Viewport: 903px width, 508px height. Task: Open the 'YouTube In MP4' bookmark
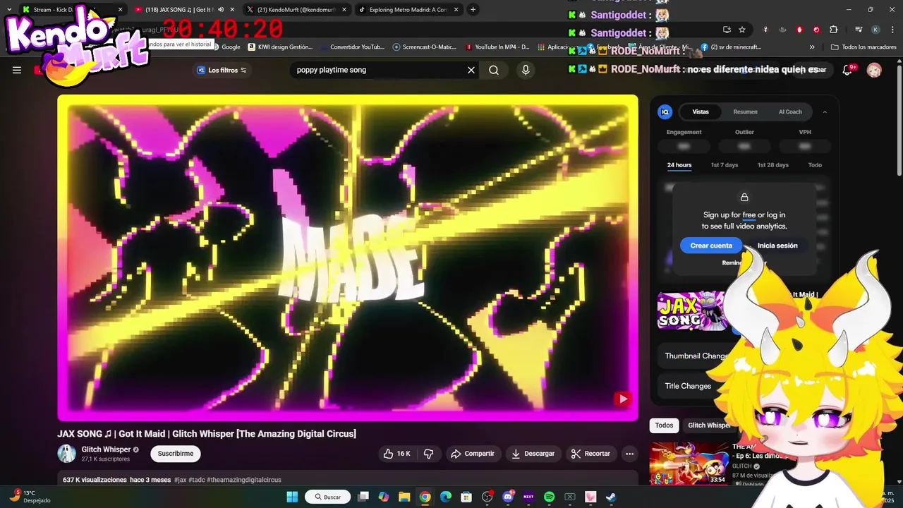point(497,47)
